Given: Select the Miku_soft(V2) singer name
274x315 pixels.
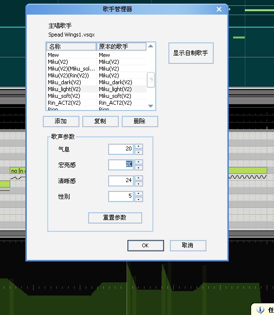Looking at the screenshot, I should [x=64, y=96].
